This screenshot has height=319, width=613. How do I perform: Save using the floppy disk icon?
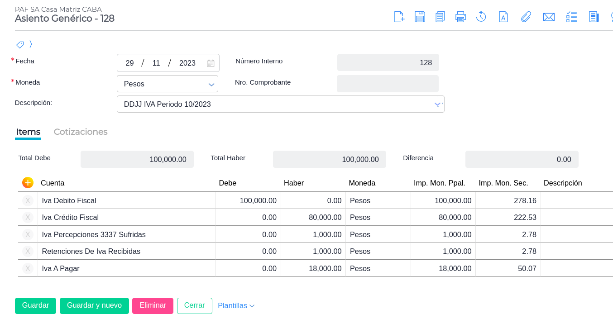420,17
